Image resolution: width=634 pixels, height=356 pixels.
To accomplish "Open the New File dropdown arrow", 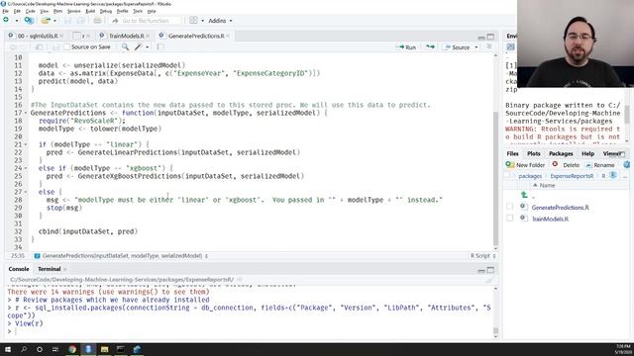I will (x=17, y=21).
